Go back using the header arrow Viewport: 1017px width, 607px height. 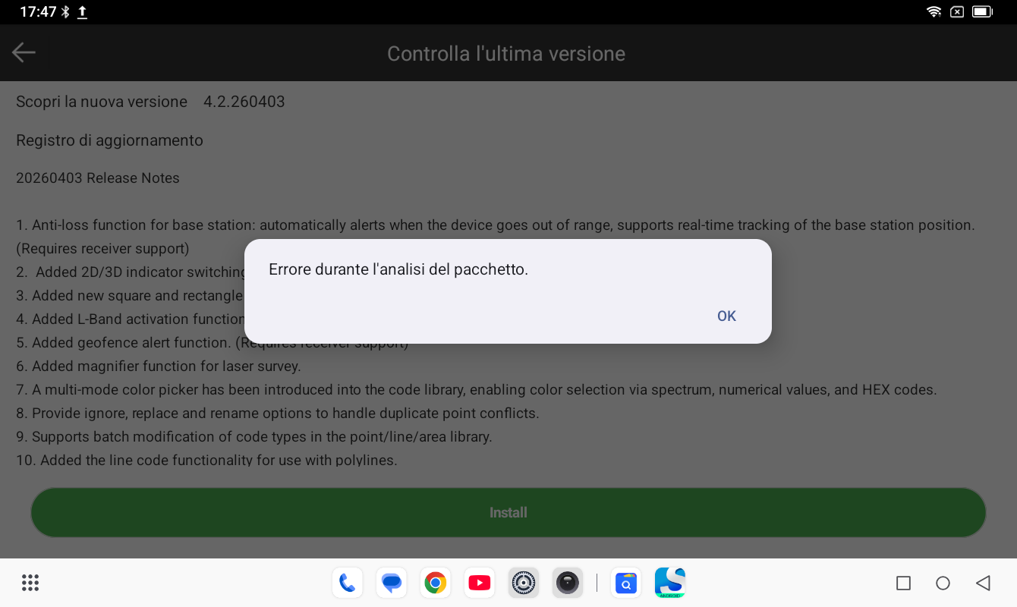(x=24, y=52)
